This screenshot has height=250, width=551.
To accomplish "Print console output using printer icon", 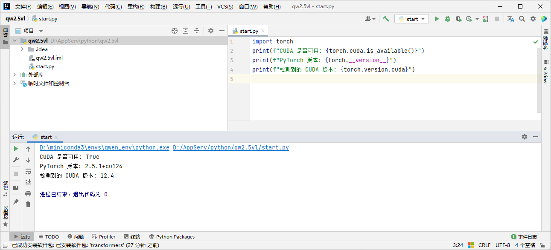I will point(28,193).
